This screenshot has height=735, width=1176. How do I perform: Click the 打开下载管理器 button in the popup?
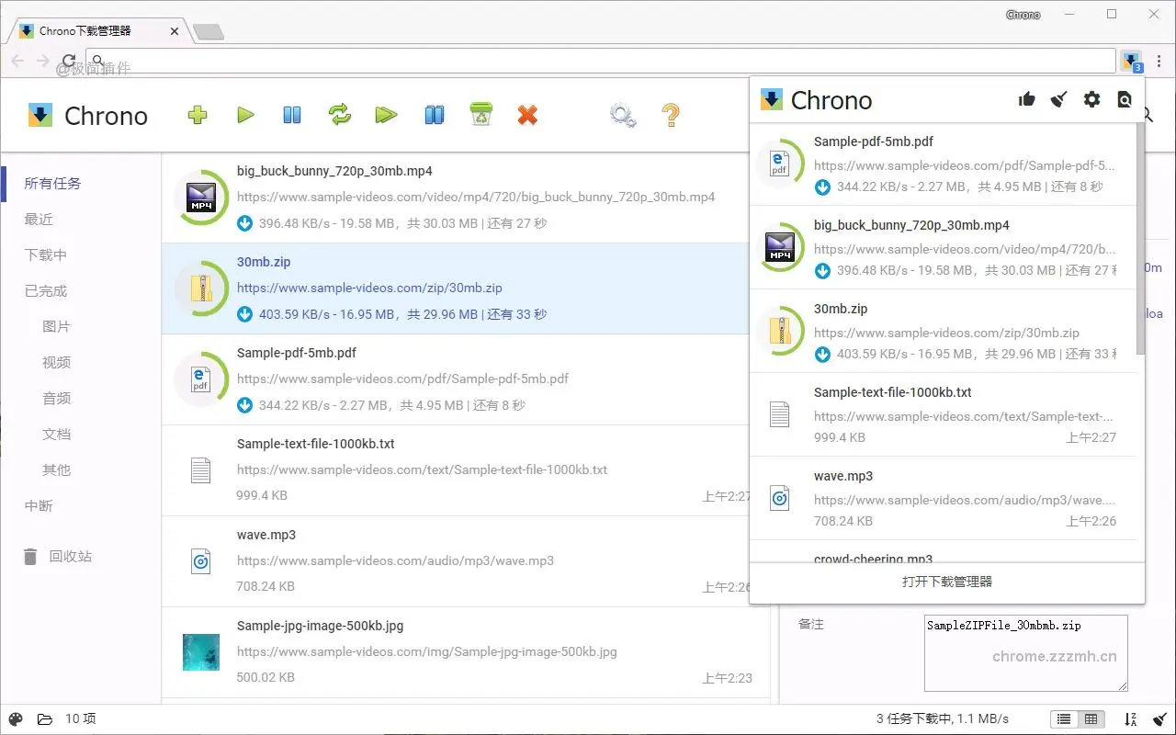coord(945,582)
